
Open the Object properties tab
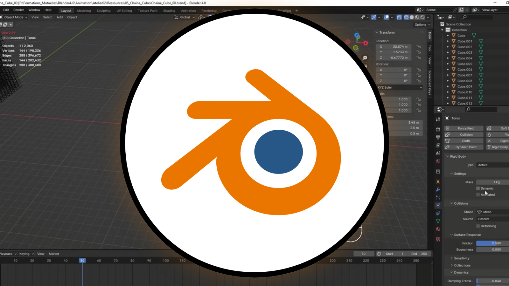(x=438, y=181)
